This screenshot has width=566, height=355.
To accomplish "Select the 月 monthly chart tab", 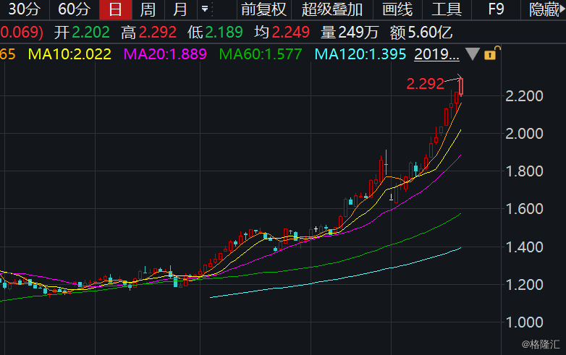I will [180, 9].
